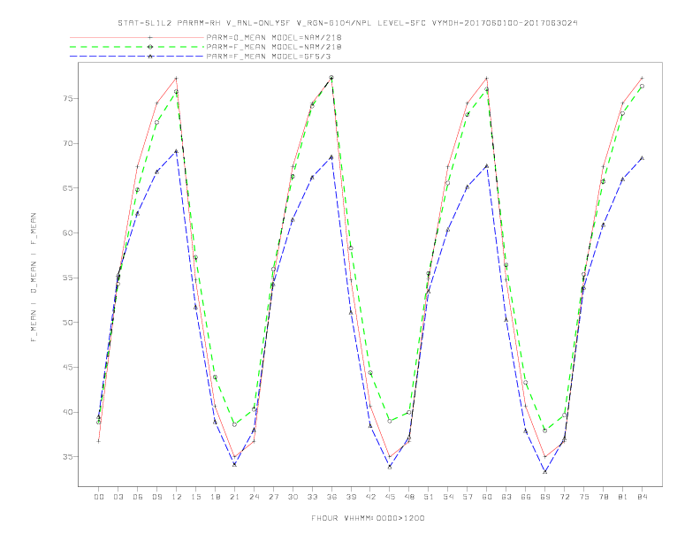Click the vertical y-axis label F_MEAN | O_MEAN | F_MEAN
The width and height of the screenshot is (700, 541).
coord(34,278)
